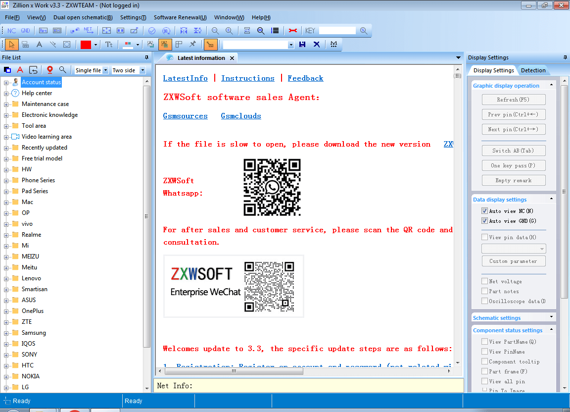This screenshot has width=570, height=412.
Task: Click the pushpin toolbar icon
Action: pos(192,45)
